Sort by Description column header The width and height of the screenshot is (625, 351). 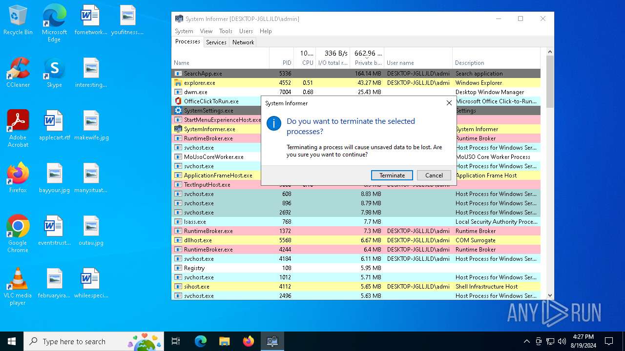[496, 58]
